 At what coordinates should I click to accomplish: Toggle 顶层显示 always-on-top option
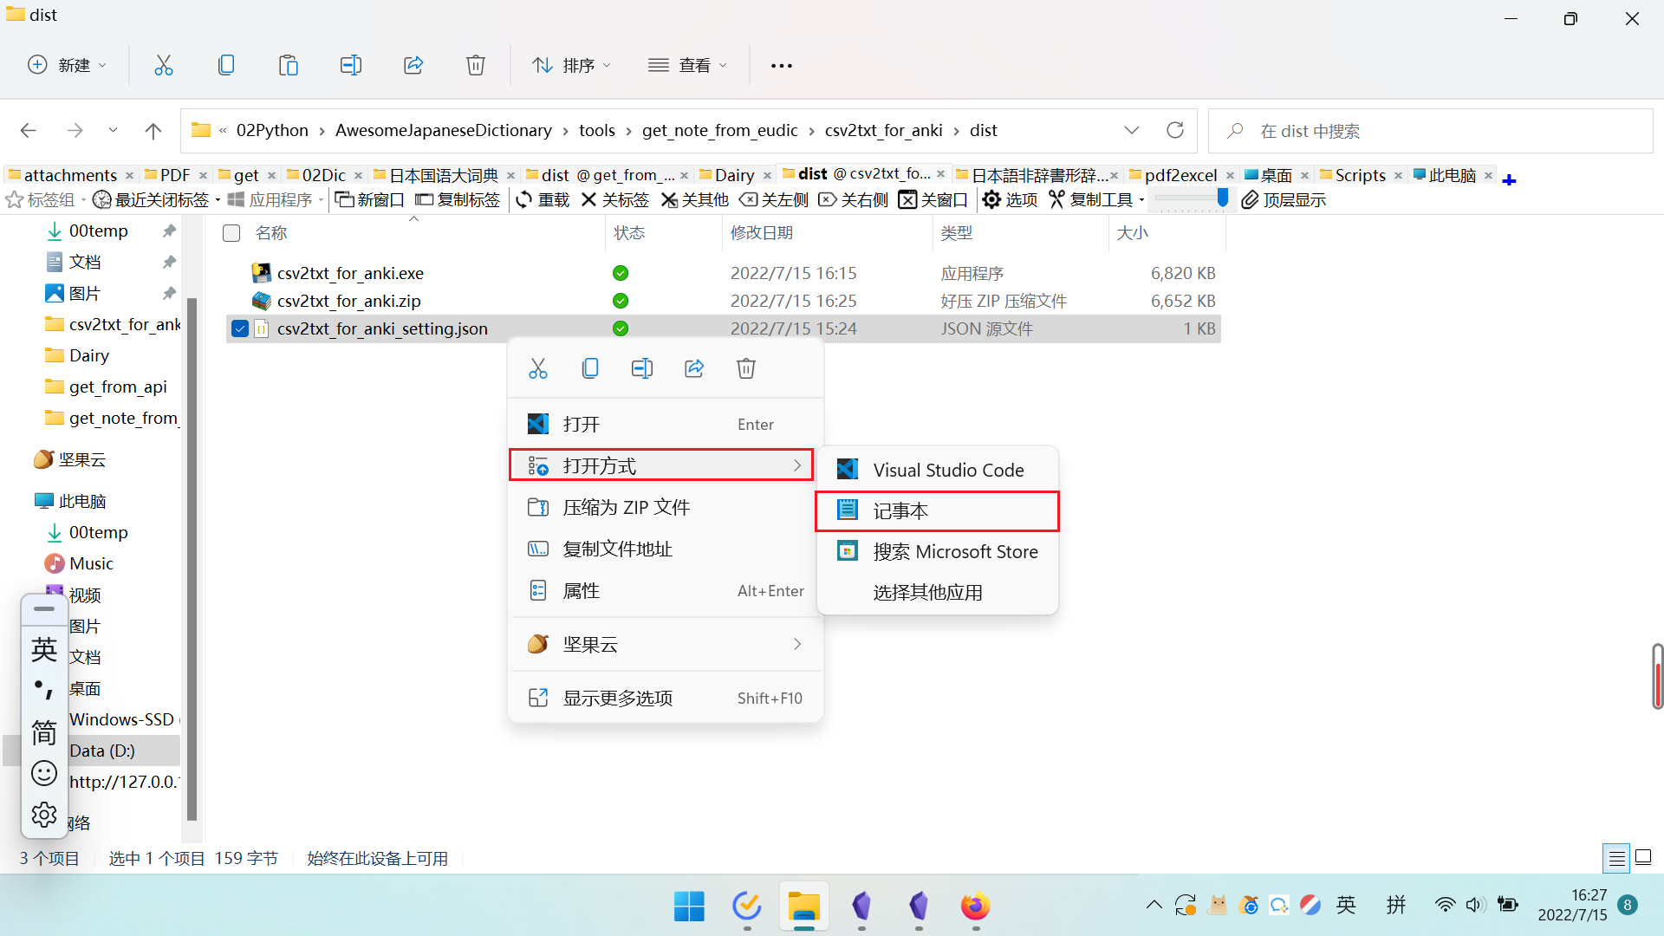coord(1284,200)
